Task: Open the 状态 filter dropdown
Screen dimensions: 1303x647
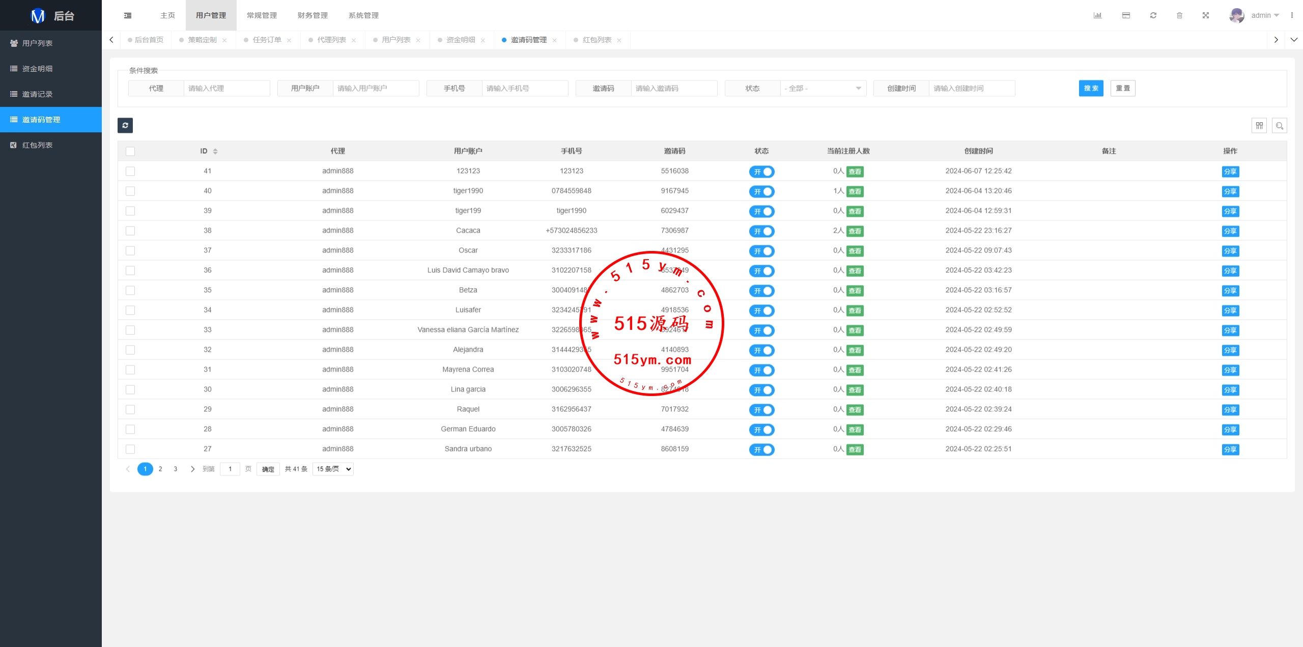Action: (x=823, y=88)
